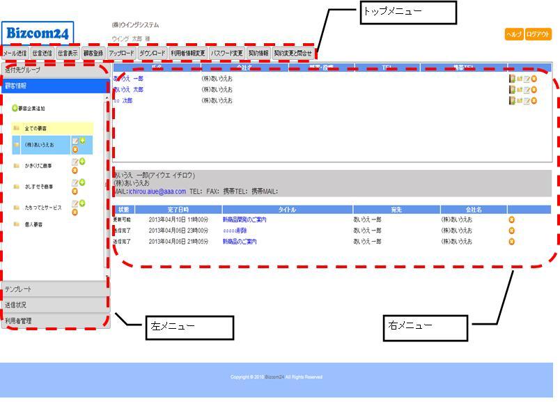Open the 新商品開発のご案内 title link
This screenshot has height=402, width=560.
coord(244,219)
